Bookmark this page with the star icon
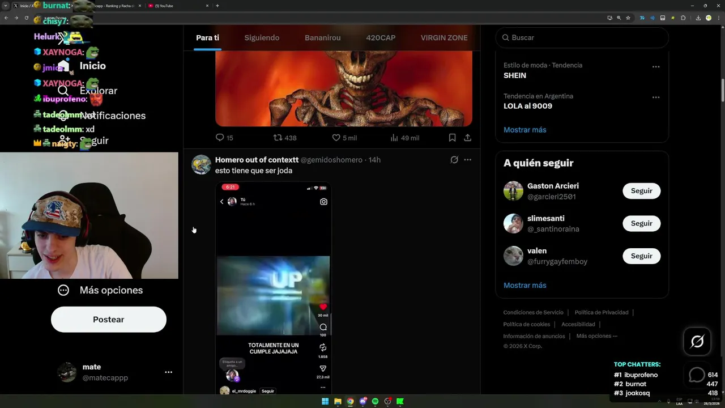The width and height of the screenshot is (725, 408). (628, 18)
